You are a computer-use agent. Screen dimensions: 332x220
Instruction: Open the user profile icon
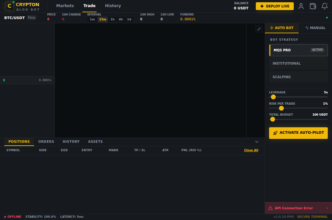[x=301, y=6]
